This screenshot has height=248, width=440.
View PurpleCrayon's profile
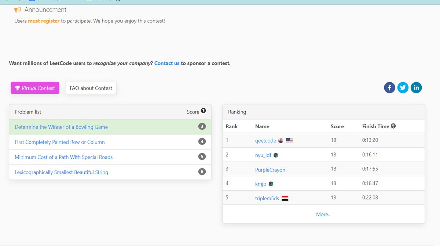pos(270,170)
